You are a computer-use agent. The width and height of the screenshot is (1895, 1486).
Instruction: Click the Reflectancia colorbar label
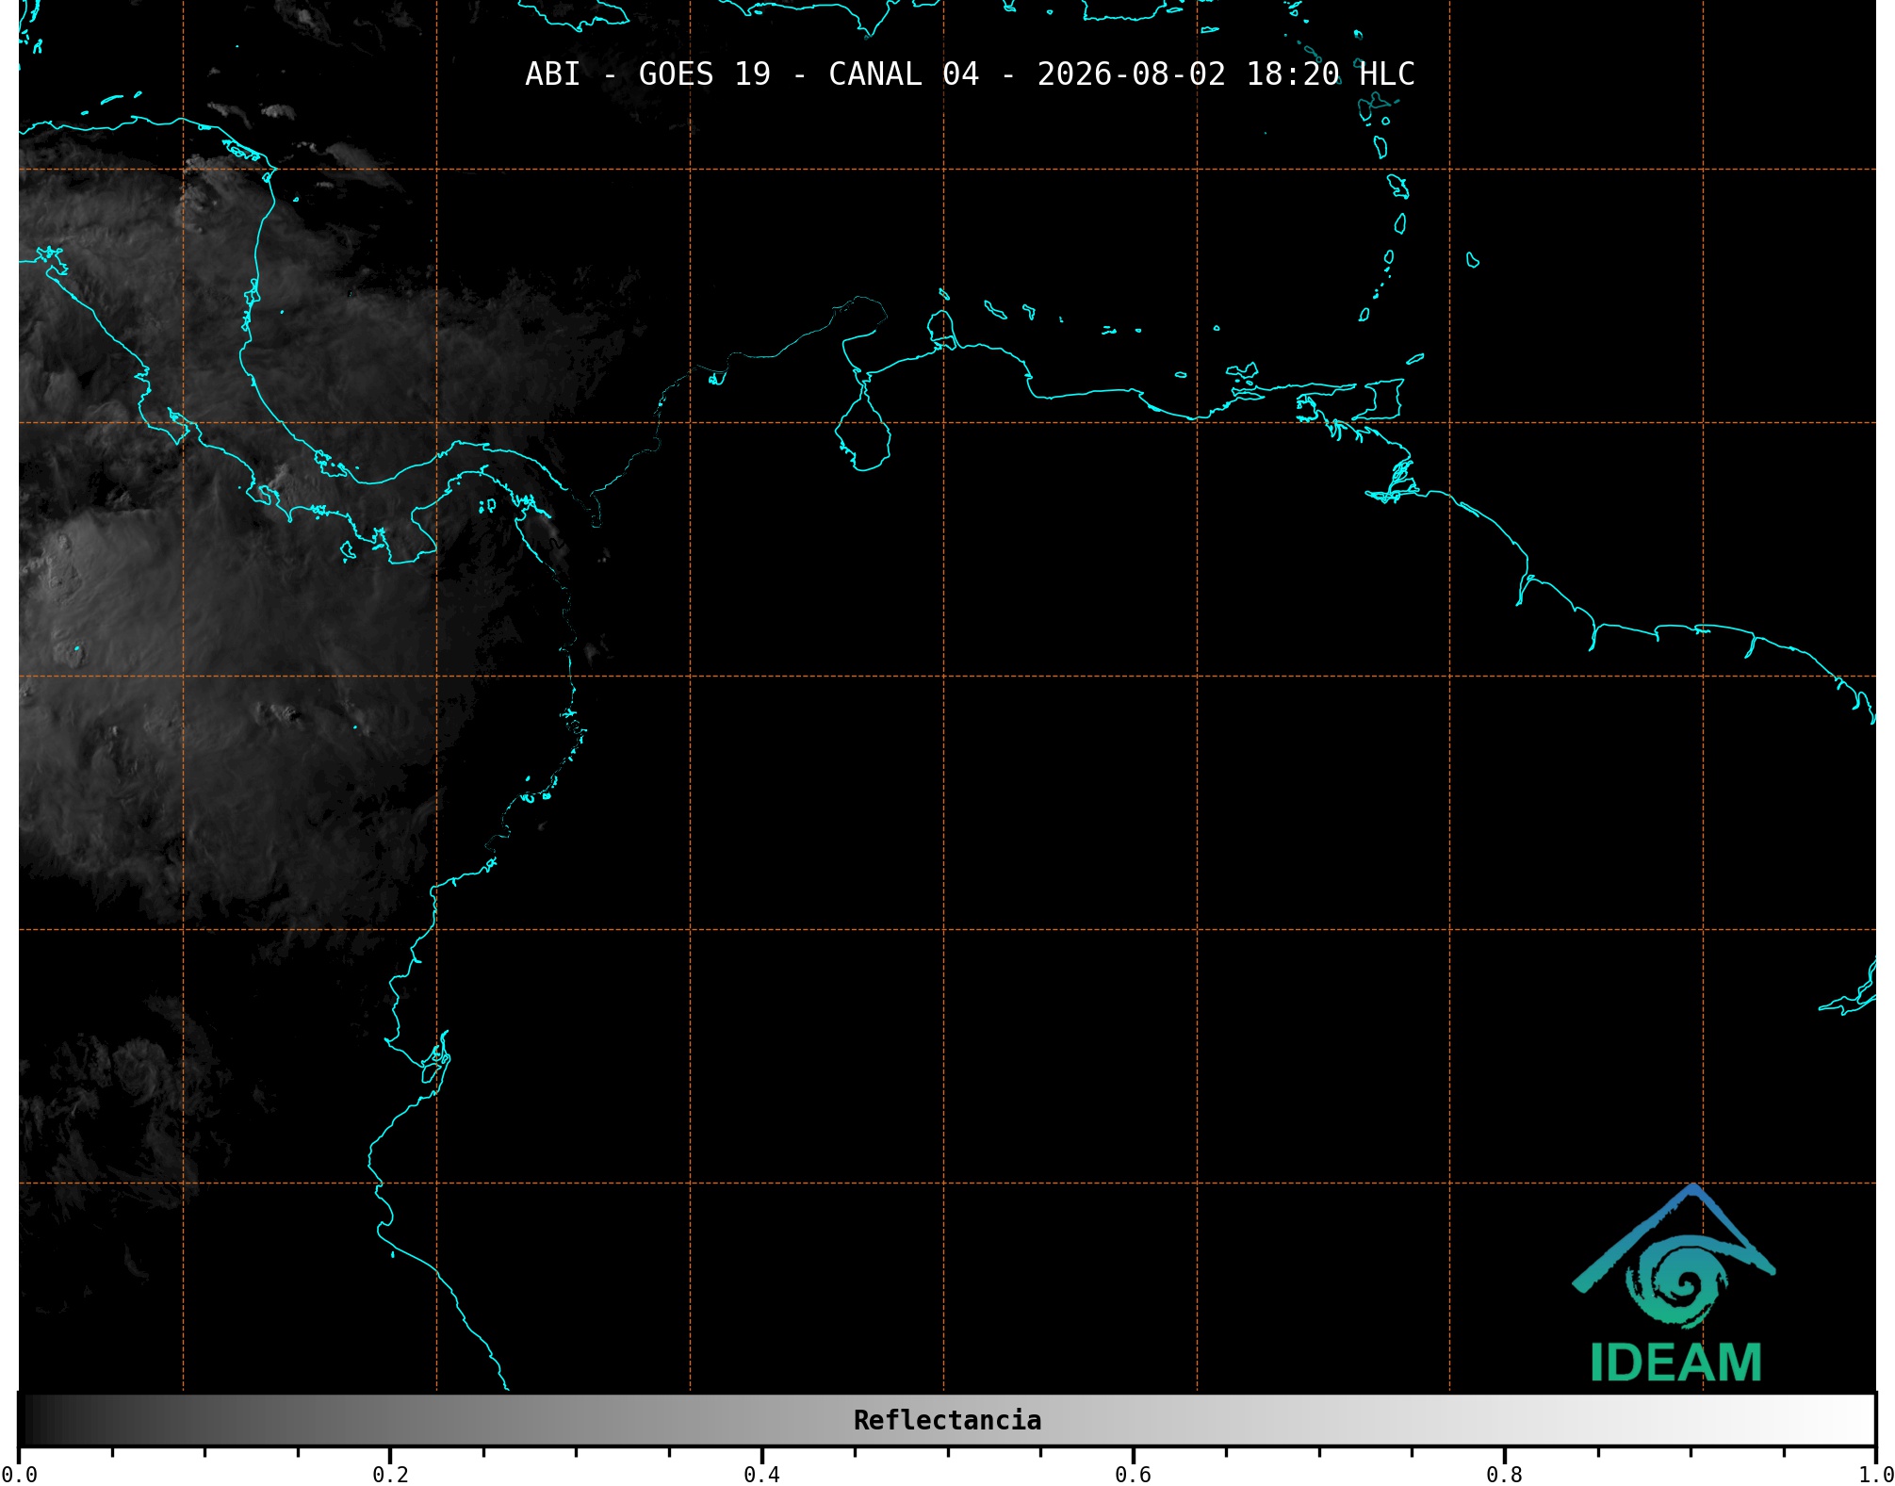(947, 1420)
